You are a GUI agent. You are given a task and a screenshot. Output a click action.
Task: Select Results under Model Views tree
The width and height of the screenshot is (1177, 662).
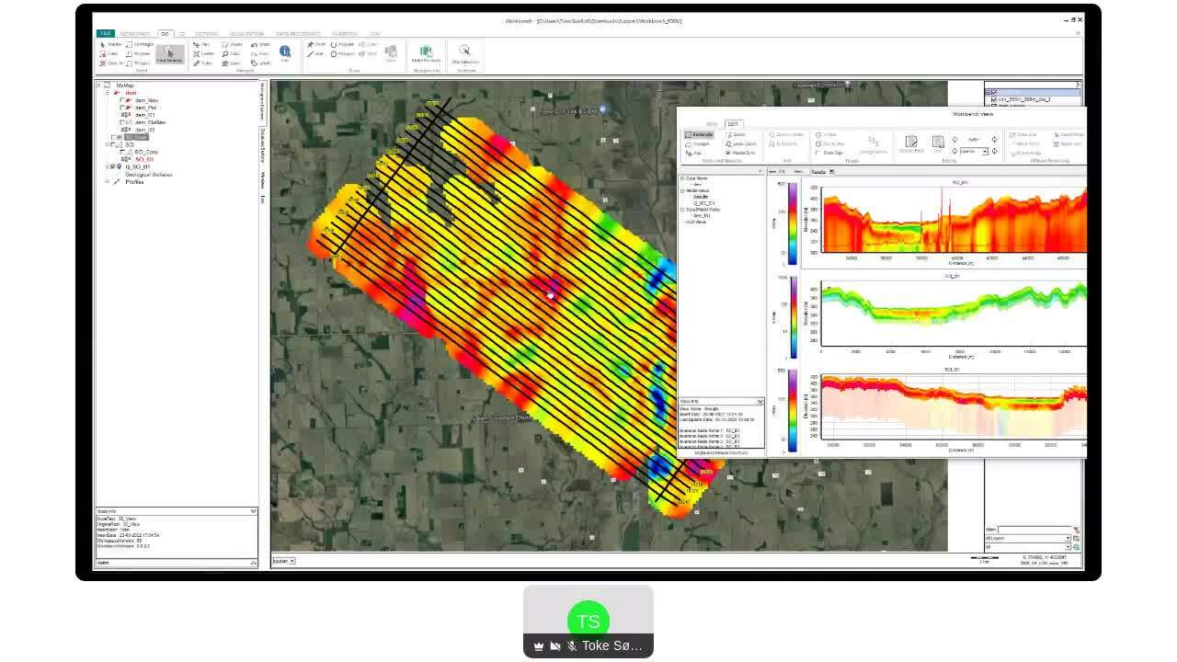pos(701,197)
